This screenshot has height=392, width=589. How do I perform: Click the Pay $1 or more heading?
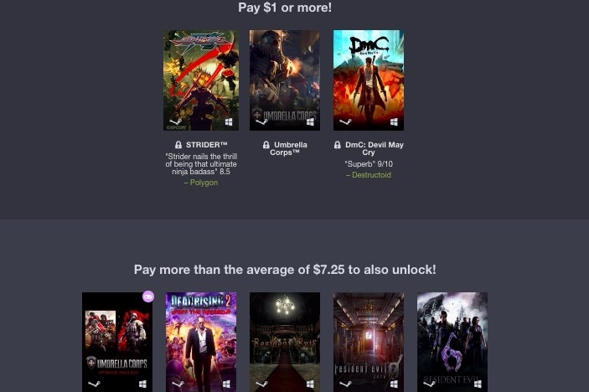[285, 8]
